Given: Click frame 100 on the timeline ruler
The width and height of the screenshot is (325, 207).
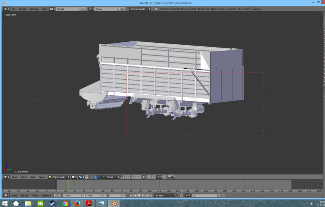Looking at the screenshot, I should coord(150,190).
